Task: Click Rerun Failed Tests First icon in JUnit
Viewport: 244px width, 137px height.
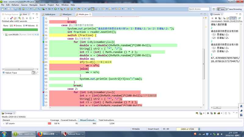Action: tap(23, 18)
